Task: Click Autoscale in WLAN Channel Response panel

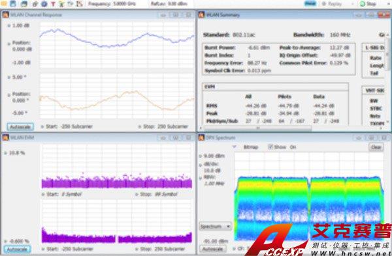Action: 20,127
